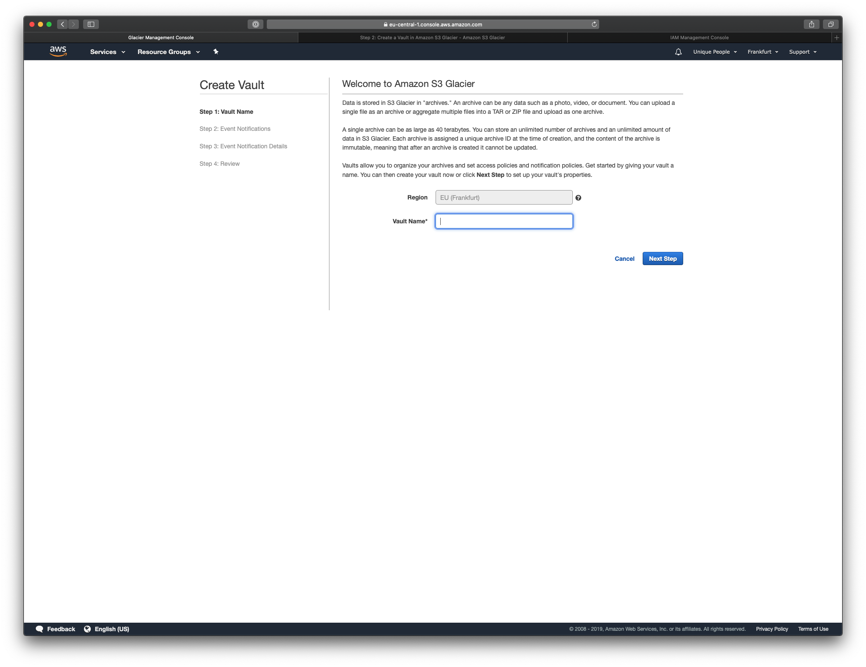866x667 pixels.
Task: Go forward with Safari forward arrow
Action: click(73, 24)
